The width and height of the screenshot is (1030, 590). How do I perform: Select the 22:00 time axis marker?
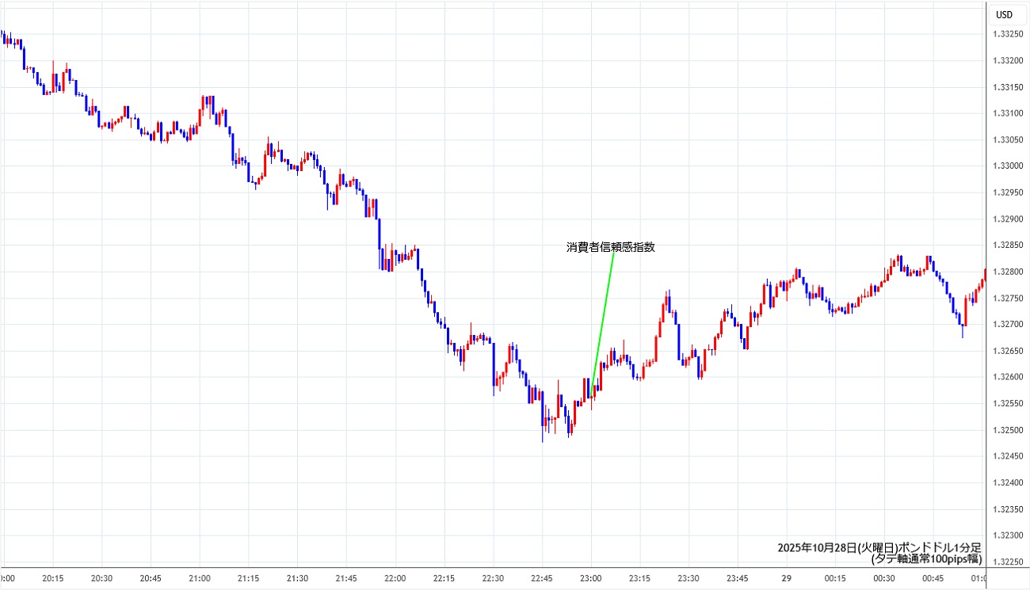tap(395, 578)
